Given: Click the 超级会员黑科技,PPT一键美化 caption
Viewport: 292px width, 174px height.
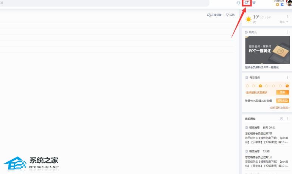Looking at the screenshot, I should point(262,67).
